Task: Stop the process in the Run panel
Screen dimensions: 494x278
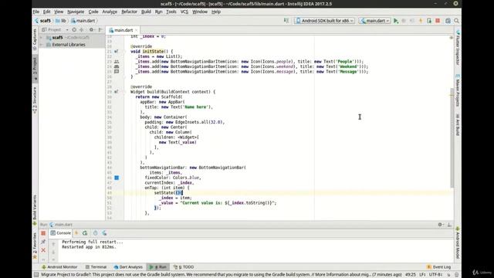Action: point(43,233)
